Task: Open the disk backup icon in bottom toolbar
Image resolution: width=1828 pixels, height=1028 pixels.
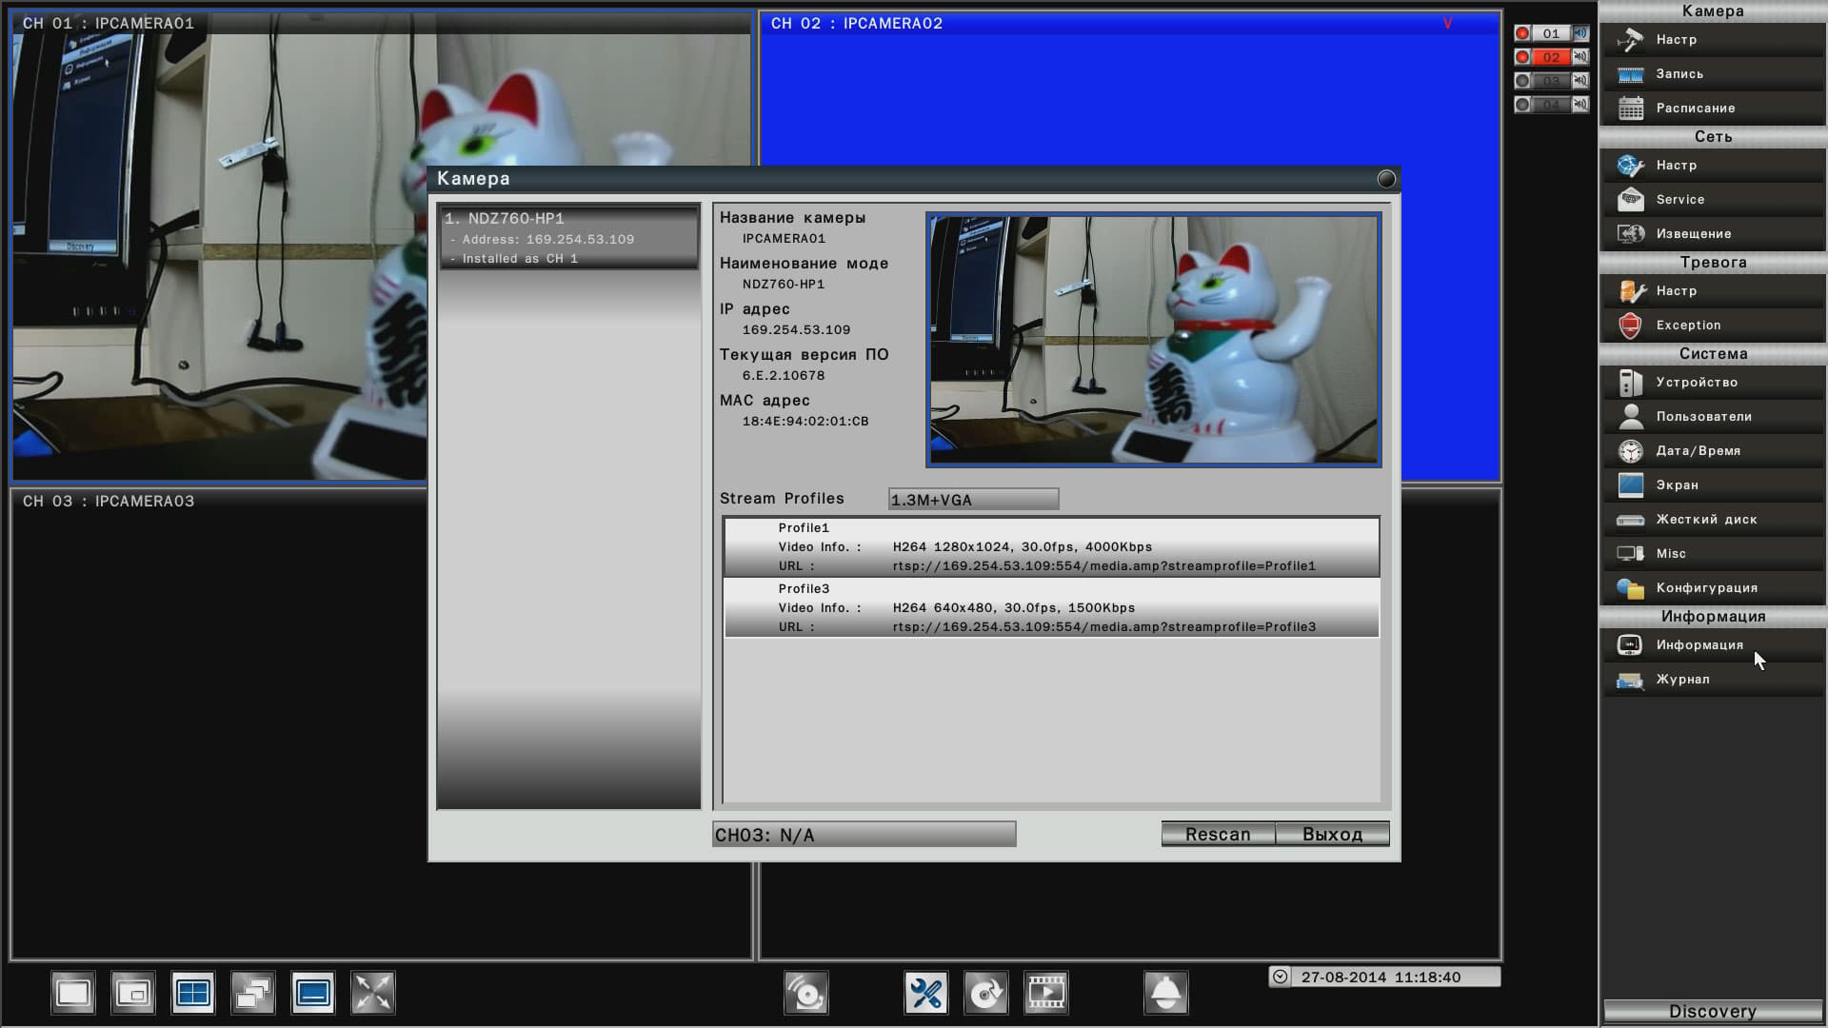Action: coord(985,994)
